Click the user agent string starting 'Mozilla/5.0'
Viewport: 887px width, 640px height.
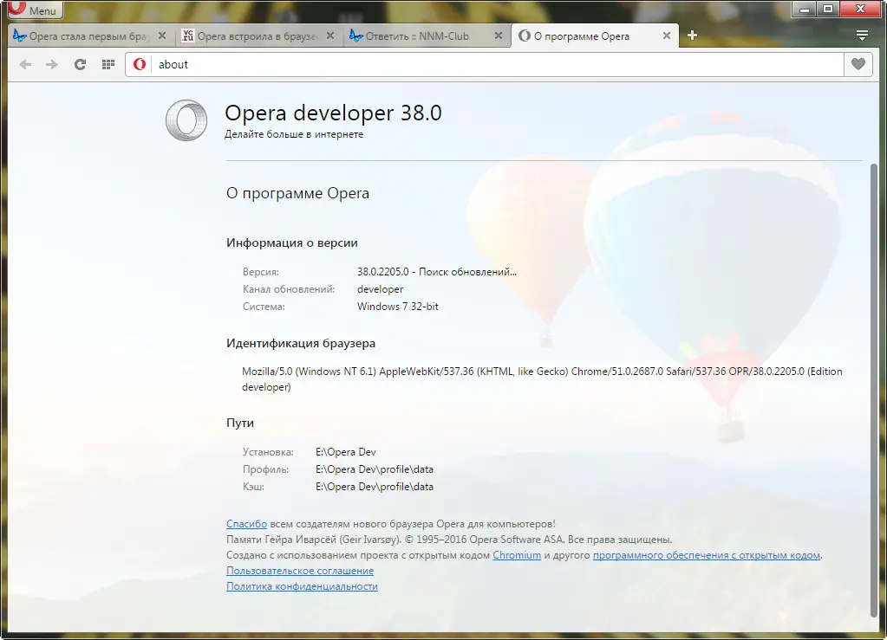coord(542,379)
